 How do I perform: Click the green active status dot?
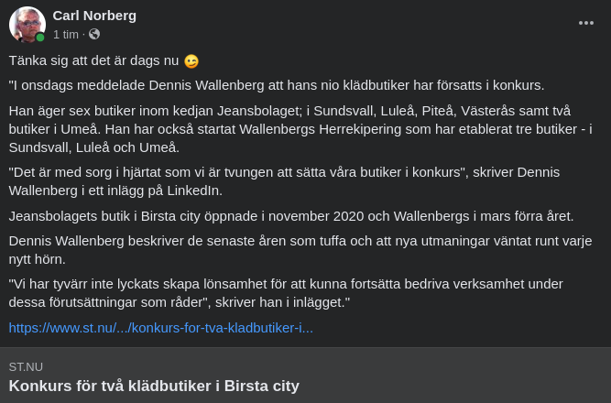point(40,38)
